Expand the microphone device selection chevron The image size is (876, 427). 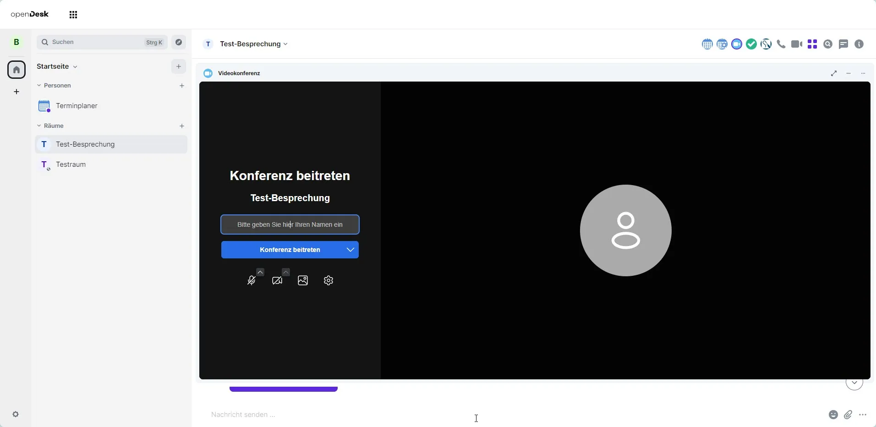pos(260,272)
